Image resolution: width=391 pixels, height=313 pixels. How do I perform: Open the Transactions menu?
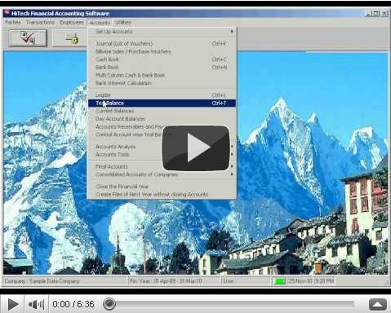click(40, 23)
